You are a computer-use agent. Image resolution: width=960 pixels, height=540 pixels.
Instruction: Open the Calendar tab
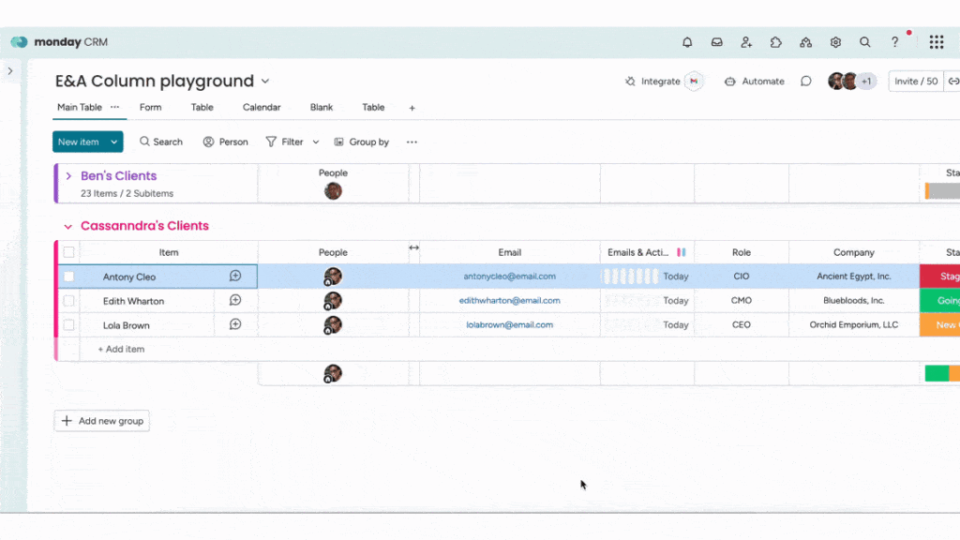pos(262,107)
